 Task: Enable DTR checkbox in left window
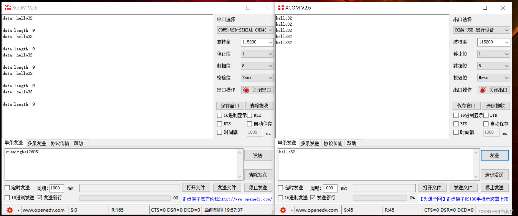point(250,115)
